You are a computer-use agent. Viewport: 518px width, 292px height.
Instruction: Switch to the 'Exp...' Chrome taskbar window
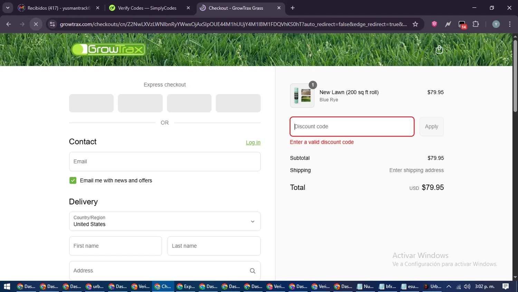(186, 286)
